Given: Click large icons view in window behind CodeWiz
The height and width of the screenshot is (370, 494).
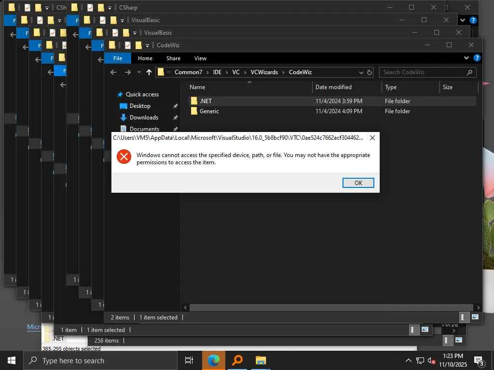Looking at the screenshot, I should (425, 330).
